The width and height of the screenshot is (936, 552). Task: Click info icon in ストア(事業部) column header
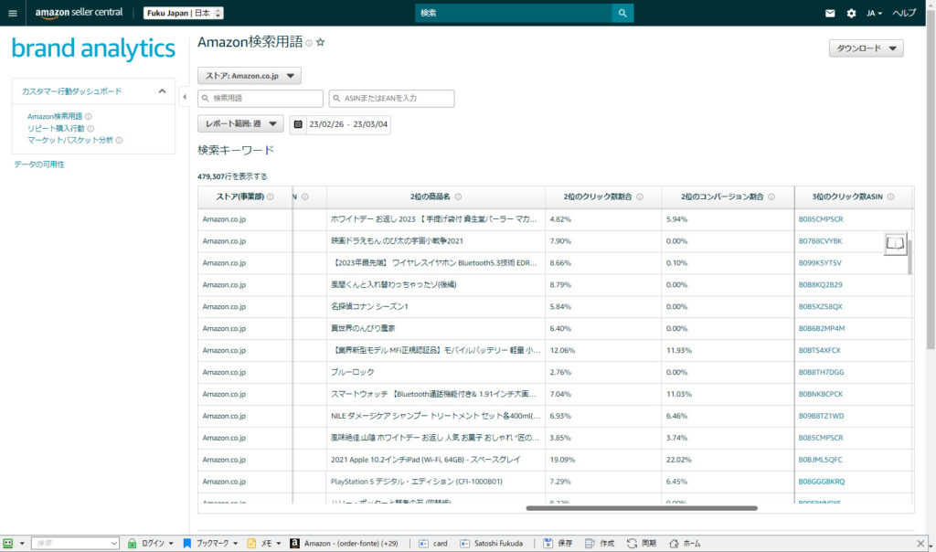coord(271,196)
